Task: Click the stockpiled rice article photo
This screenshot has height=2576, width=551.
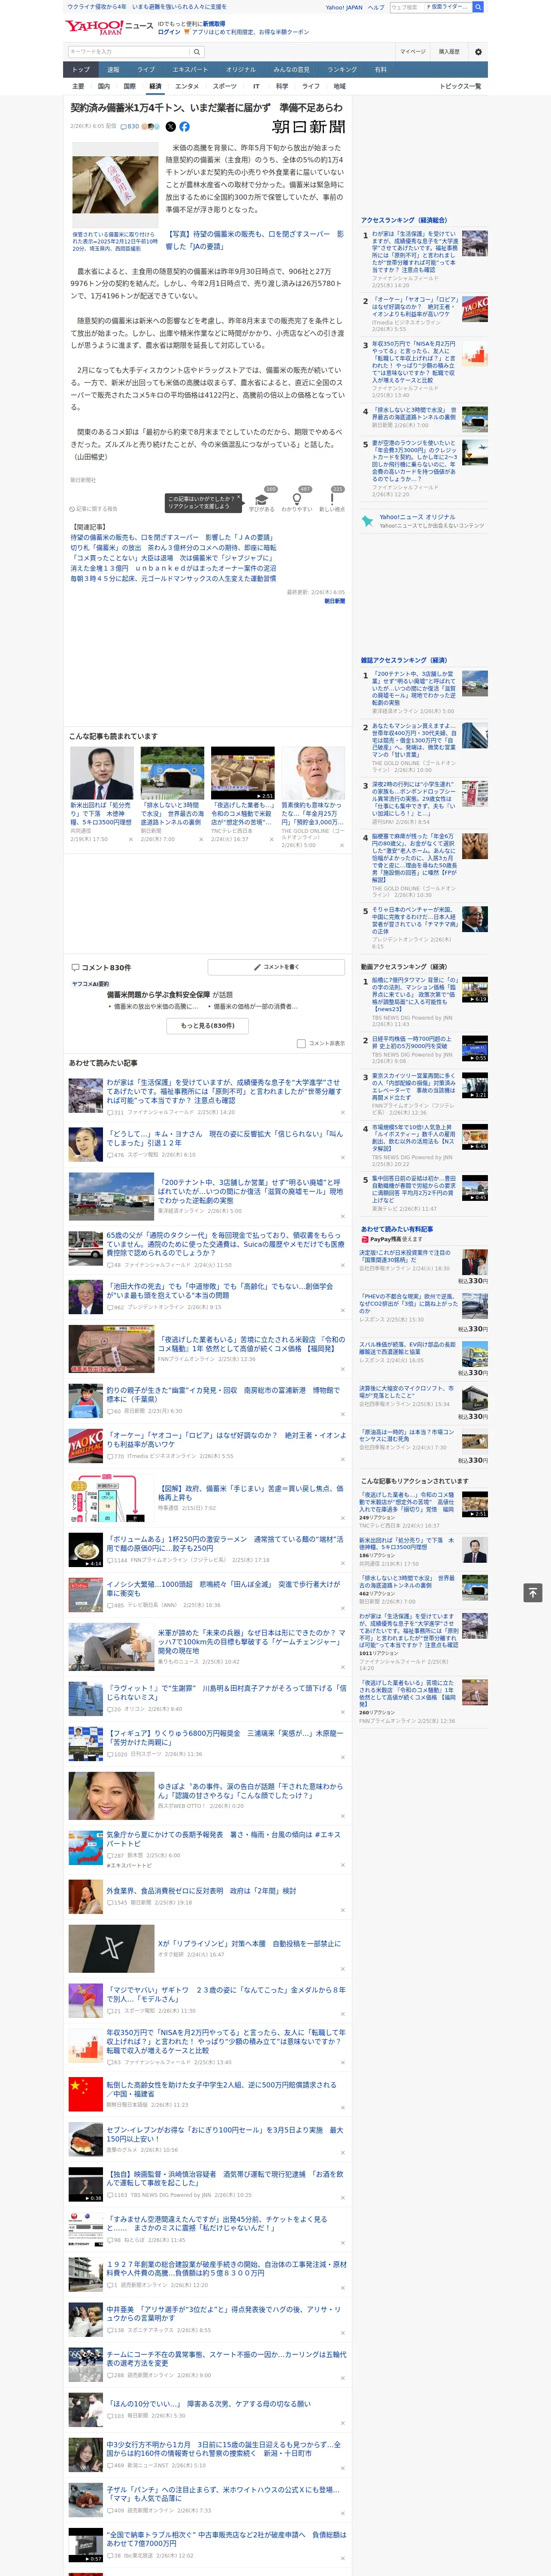Action: (114, 186)
